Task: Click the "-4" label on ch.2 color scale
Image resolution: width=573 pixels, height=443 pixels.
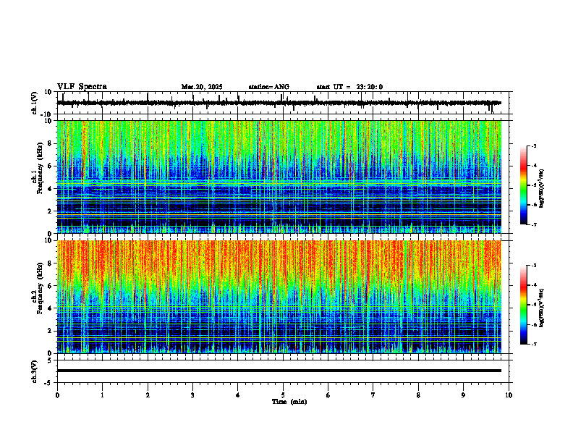Action: [x=533, y=285]
